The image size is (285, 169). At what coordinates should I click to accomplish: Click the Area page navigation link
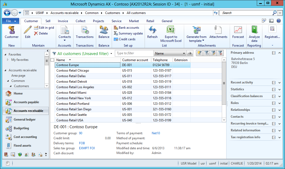pos(18,76)
